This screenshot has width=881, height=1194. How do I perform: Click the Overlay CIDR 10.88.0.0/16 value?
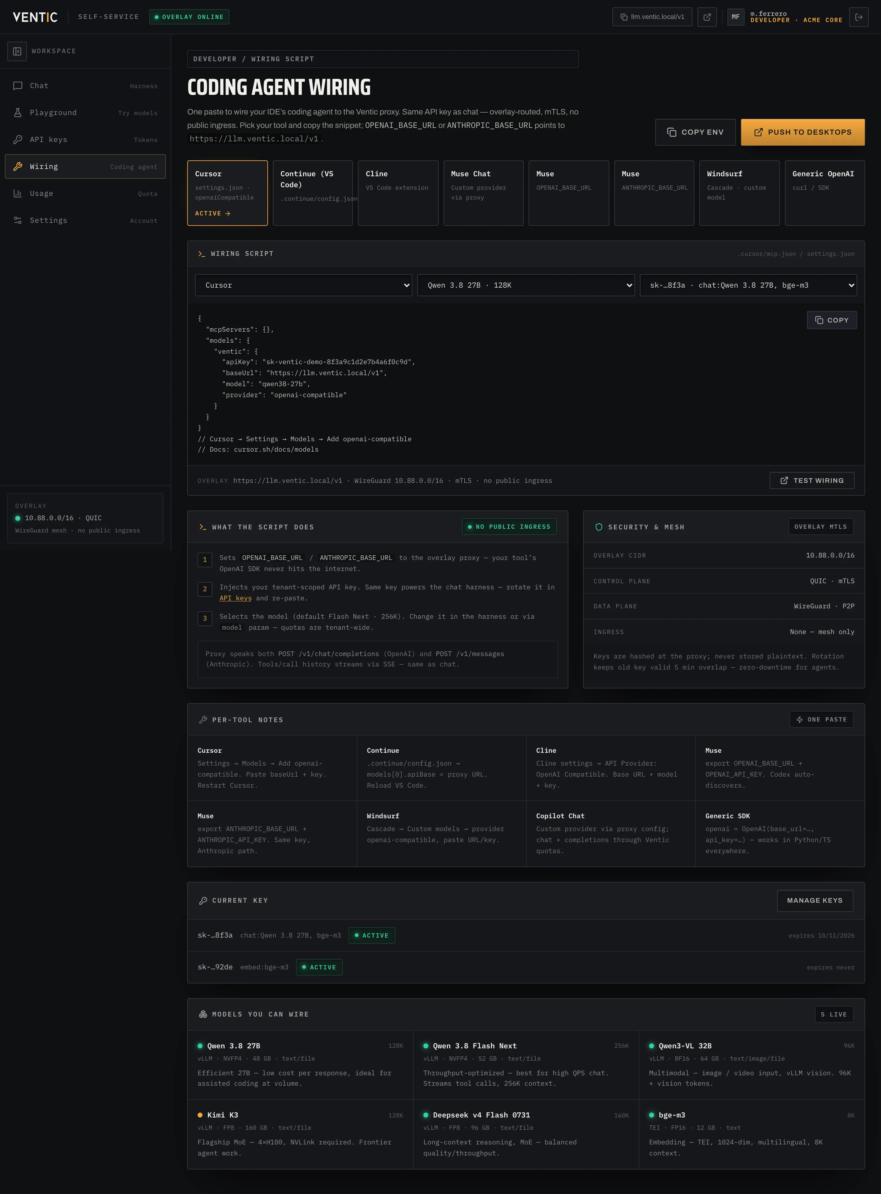tap(830, 555)
